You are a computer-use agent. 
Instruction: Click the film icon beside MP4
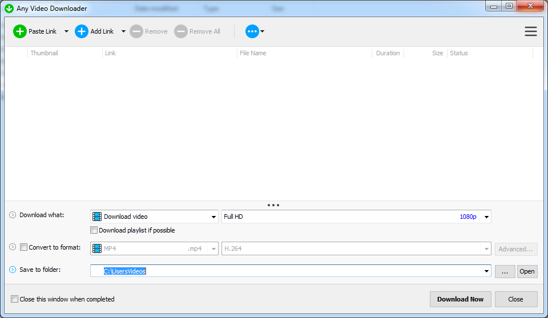[x=97, y=248]
